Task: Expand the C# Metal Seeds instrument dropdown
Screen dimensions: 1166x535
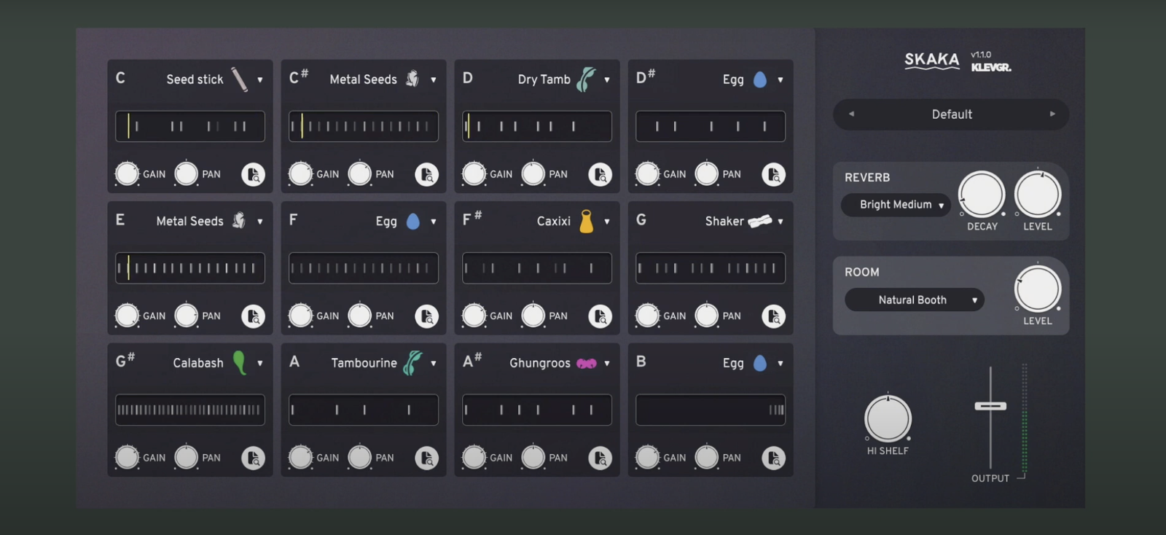Action: coord(433,79)
